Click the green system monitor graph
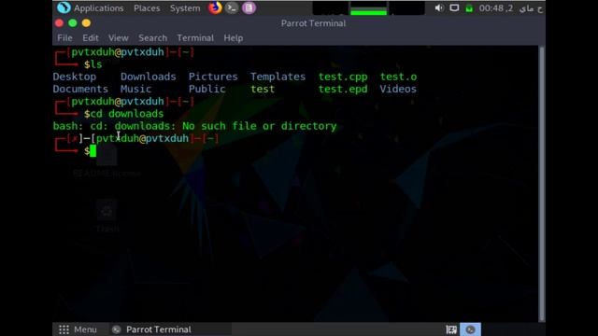598x336 pixels. (368, 8)
